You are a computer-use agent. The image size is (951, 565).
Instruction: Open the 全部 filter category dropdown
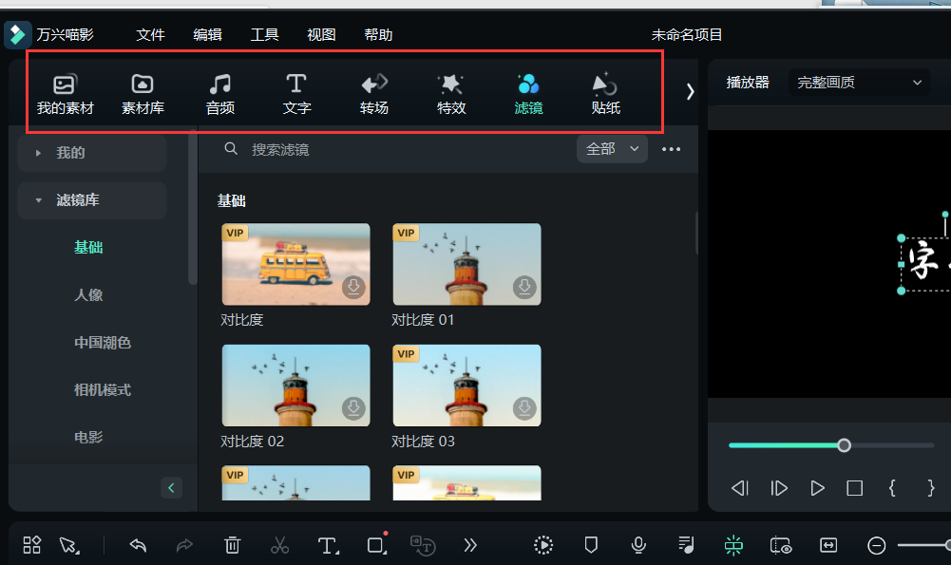(x=611, y=149)
